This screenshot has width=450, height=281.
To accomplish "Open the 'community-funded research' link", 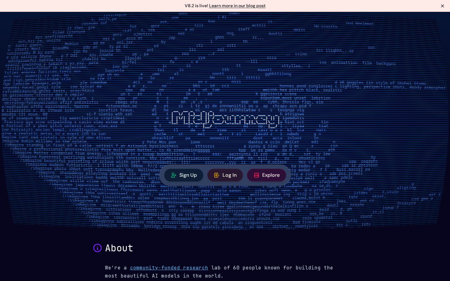I will point(169,268).
